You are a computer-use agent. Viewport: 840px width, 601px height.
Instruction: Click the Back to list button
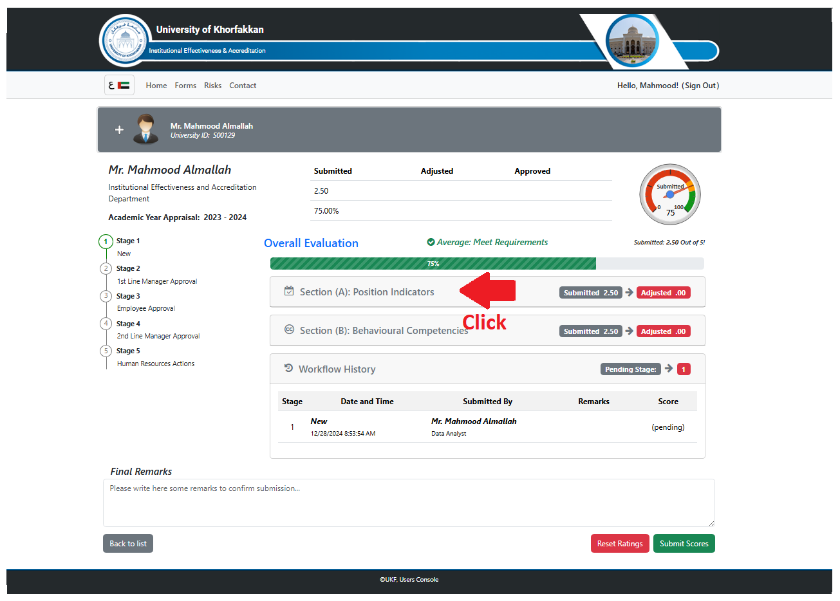tap(128, 544)
